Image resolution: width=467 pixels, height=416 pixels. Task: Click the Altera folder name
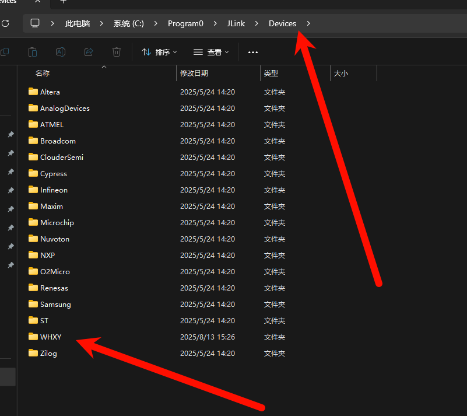[50, 92]
